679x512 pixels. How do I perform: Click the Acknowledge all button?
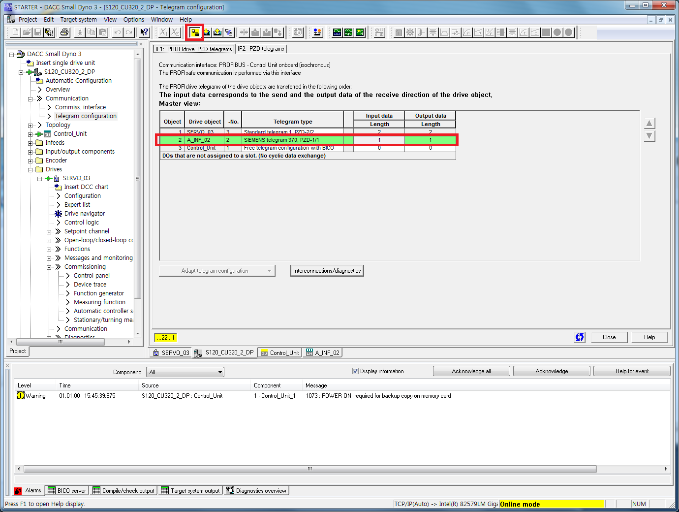click(x=471, y=371)
